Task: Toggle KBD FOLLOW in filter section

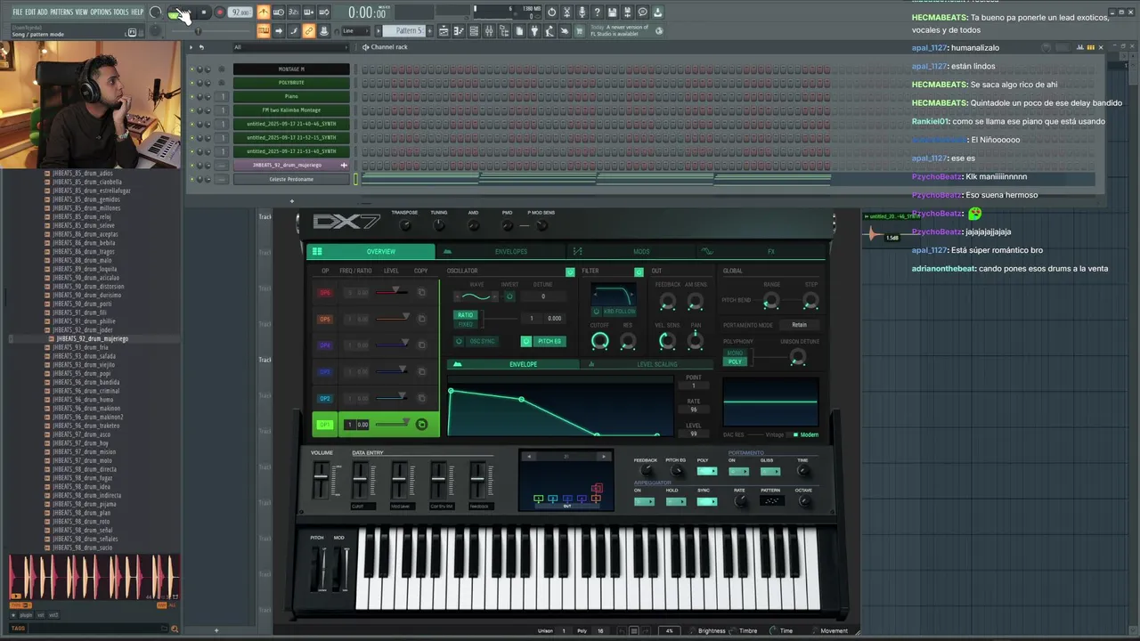Action: 597,312
